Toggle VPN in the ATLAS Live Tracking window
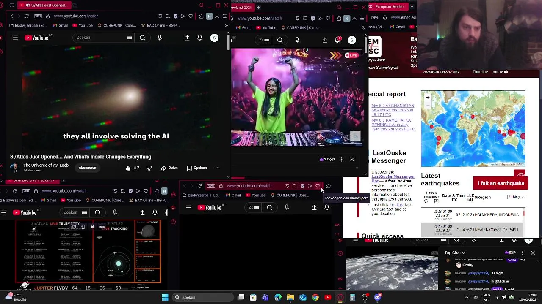Viewport: 542px width, 304px height. [x=26, y=191]
